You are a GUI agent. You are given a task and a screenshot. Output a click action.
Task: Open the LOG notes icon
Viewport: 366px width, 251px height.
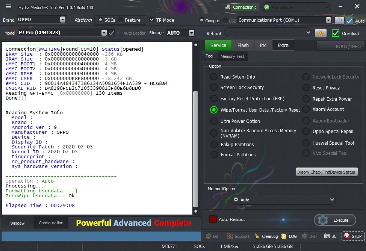click(283, 236)
